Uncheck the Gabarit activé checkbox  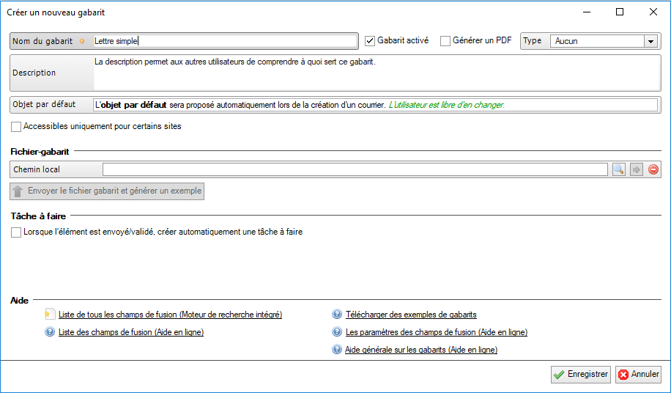(370, 41)
